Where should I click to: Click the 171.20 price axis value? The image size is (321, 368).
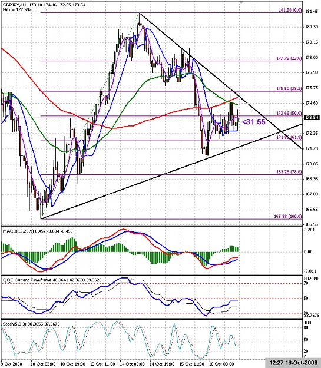coord(312,149)
